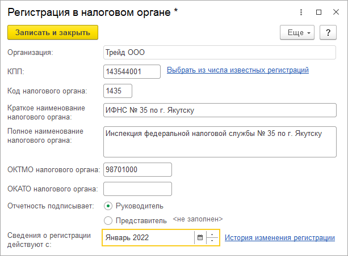Screen dimensions: 348x256
Task: Click the question mark help button
Action: point(329,32)
